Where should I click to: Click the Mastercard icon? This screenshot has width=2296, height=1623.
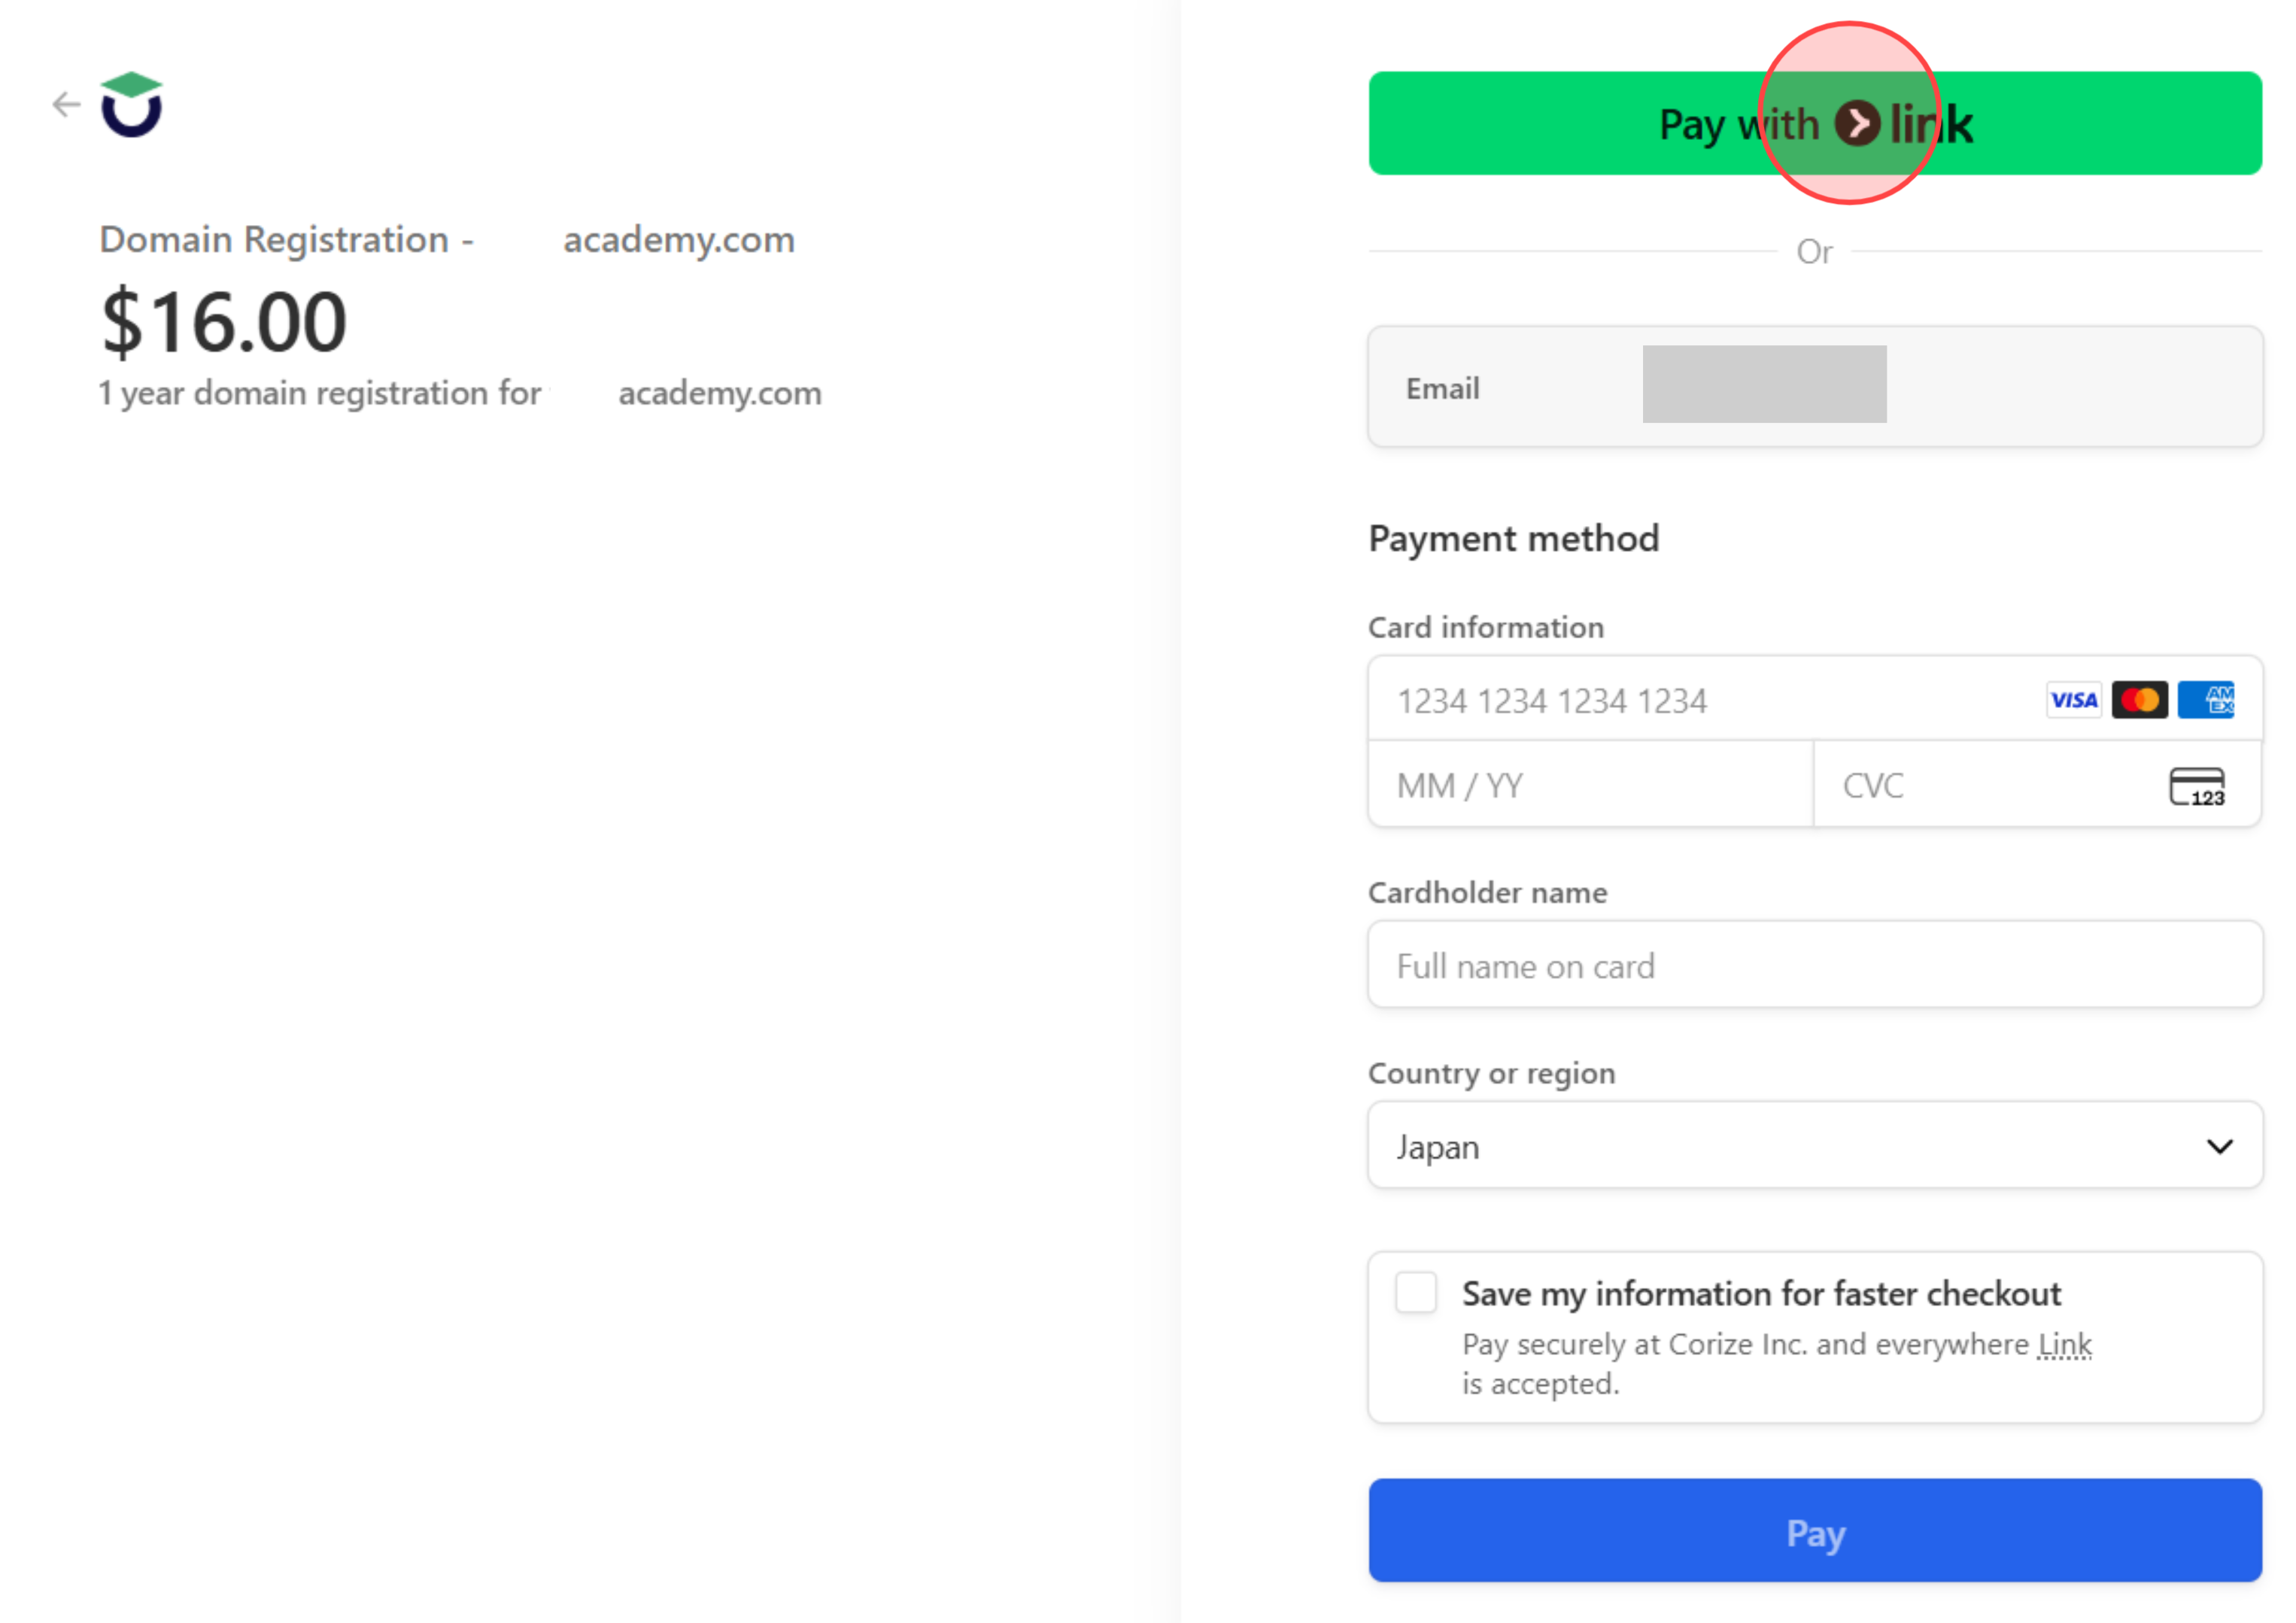point(2139,700)
